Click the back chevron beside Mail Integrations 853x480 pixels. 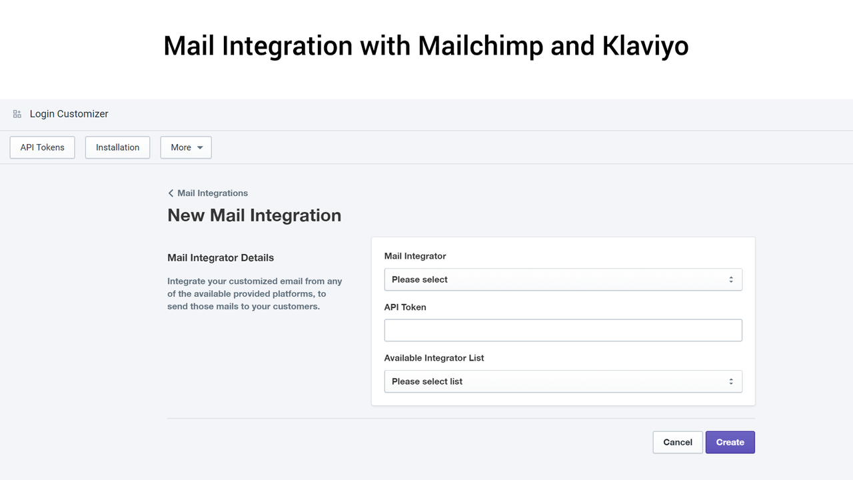point(171,193)
